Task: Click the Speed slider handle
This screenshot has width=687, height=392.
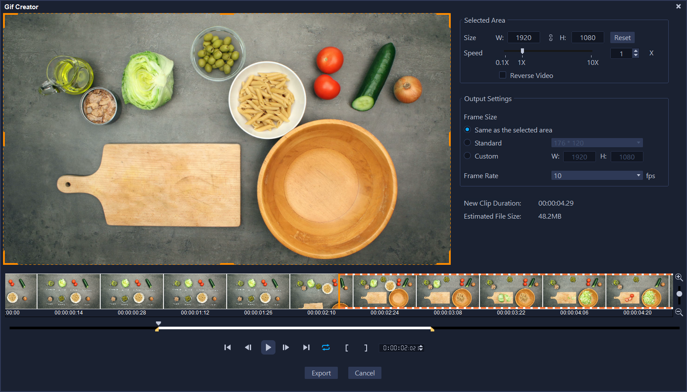Action: 522,51
